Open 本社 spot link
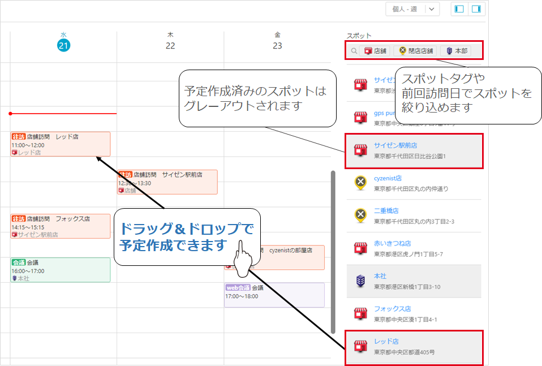 coord(380,276)
